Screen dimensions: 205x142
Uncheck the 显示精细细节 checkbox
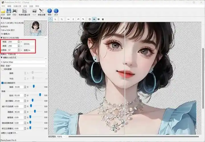[x=2, y=83]
